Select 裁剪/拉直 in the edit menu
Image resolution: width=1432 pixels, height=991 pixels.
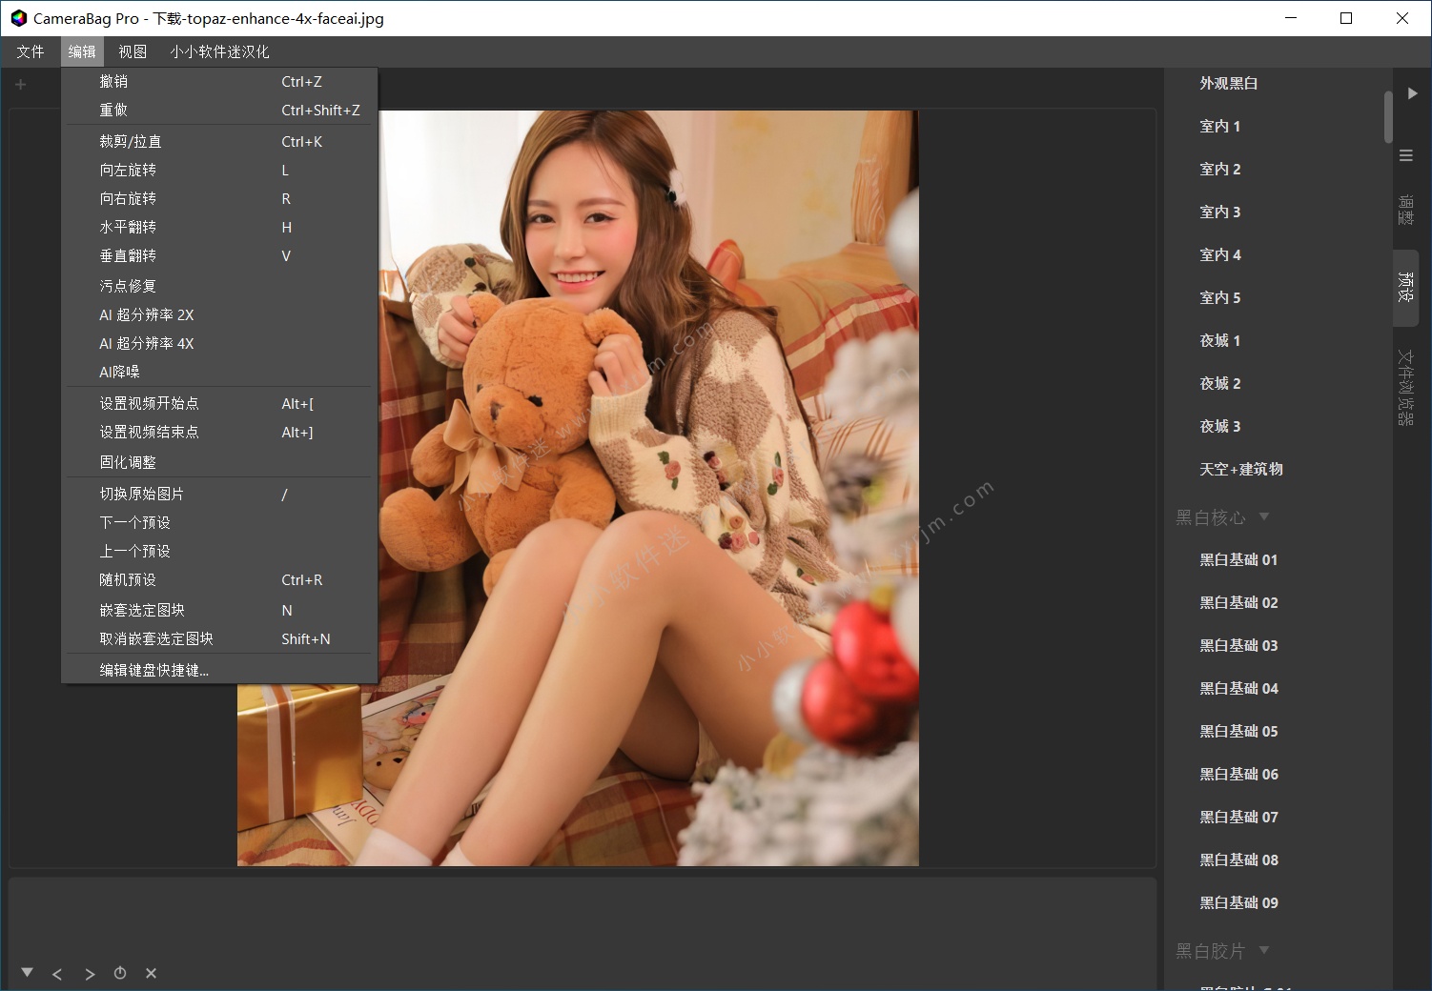[131, 141]
